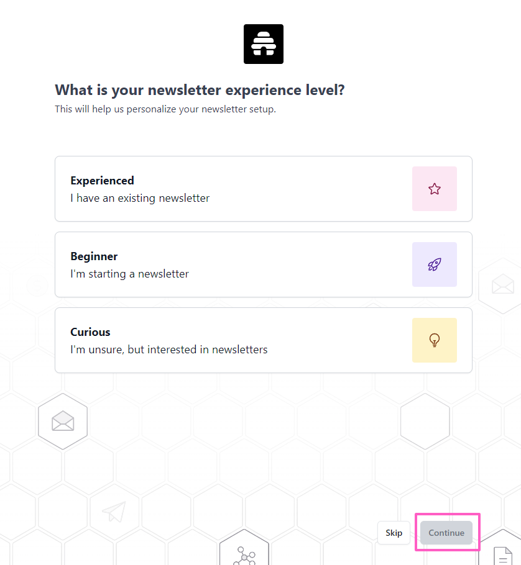Choose the Beginner experience level option
Image resolution: width=521 pixels, height=565 pixels.
(x=236, y=264)
